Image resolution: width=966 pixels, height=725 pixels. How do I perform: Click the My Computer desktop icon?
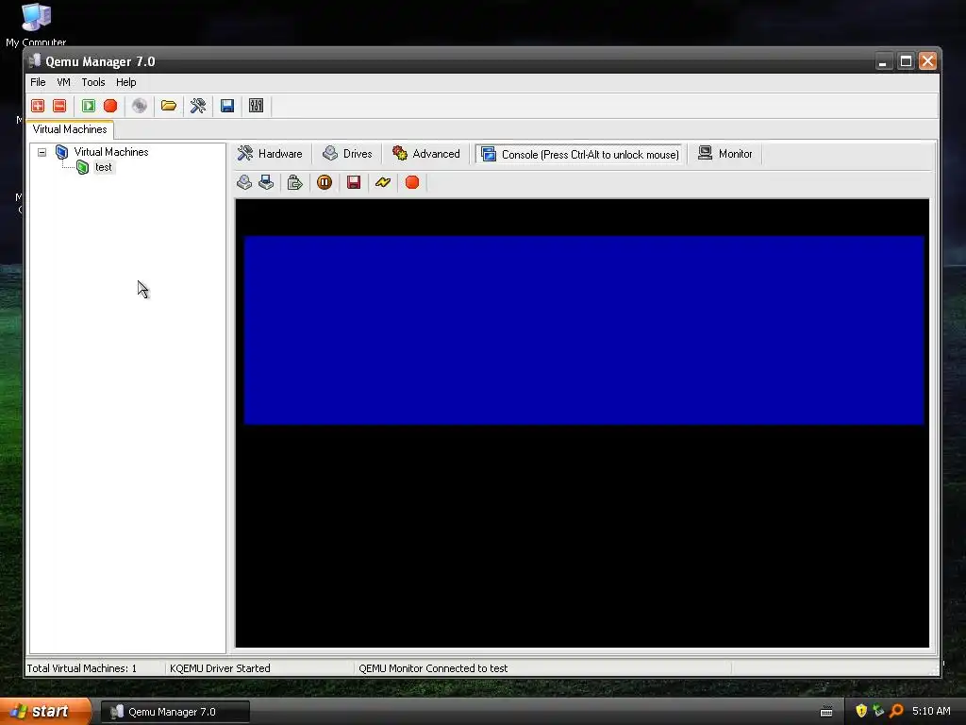36,25
